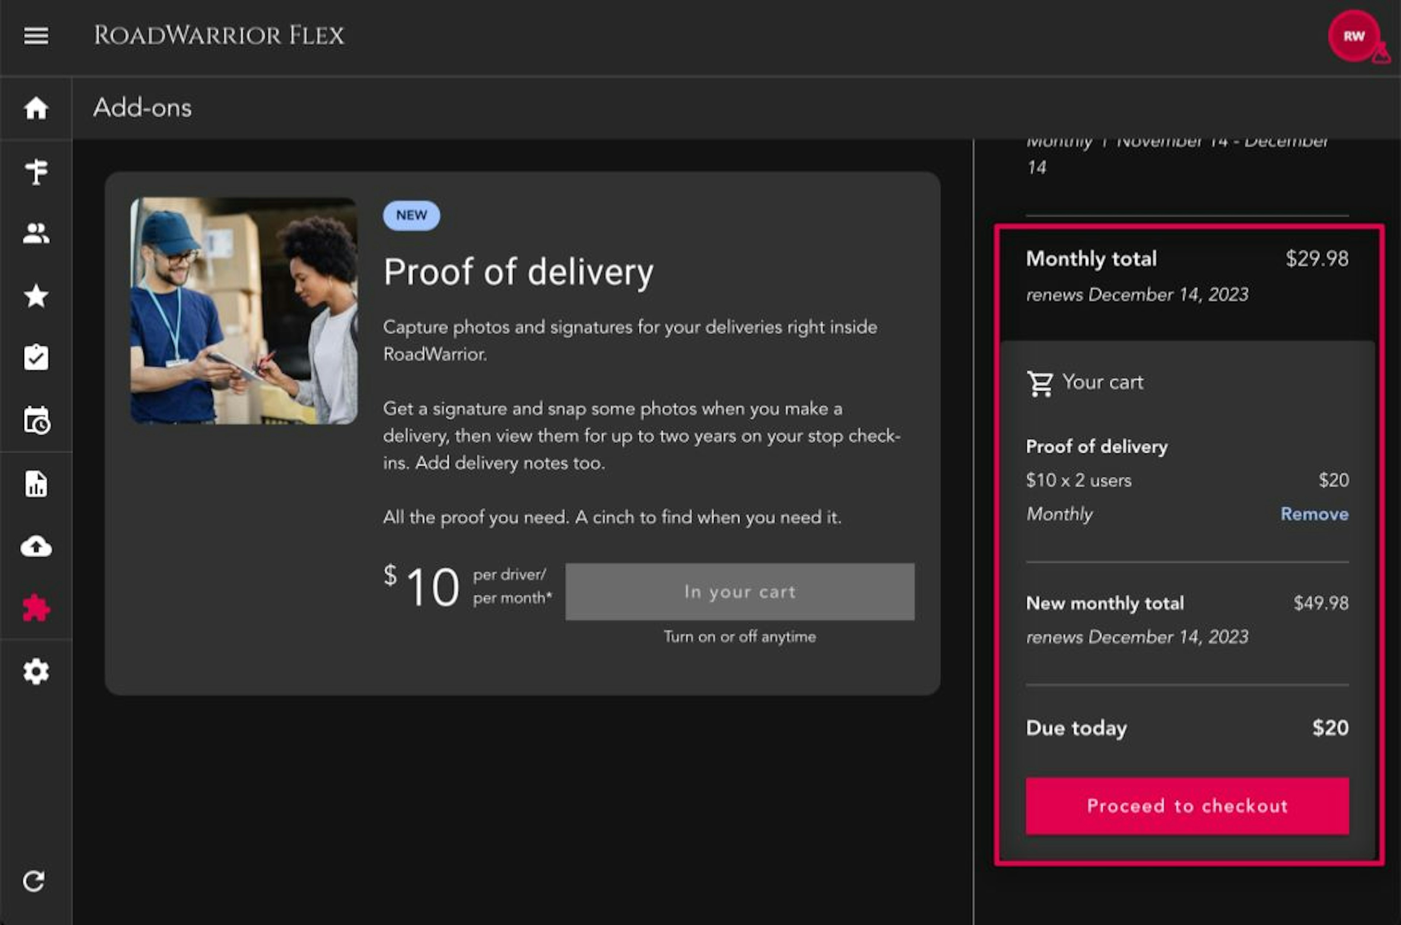Select the routing/directions icon in sidebar

pos(36,170)
